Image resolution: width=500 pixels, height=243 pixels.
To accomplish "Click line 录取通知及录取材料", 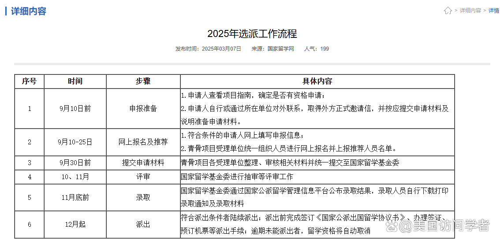I will [213, 204].
